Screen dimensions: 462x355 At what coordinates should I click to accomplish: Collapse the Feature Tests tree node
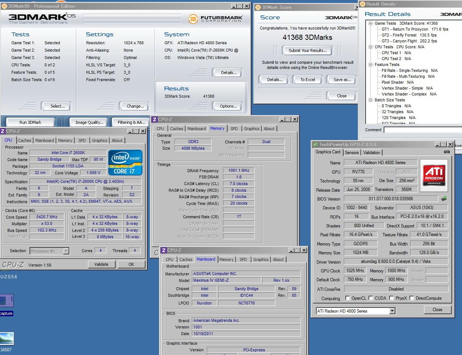coord(370,65)
